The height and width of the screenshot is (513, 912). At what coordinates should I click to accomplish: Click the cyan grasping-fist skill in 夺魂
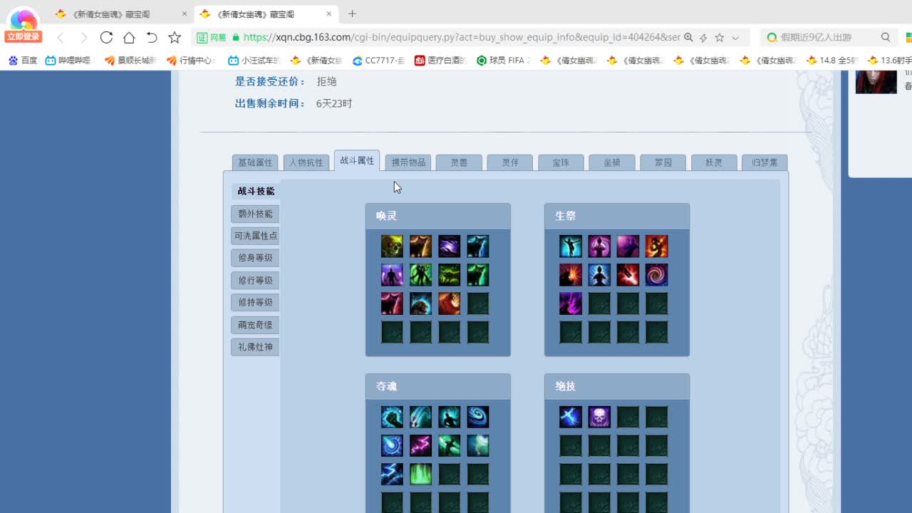tap(392, 417)
